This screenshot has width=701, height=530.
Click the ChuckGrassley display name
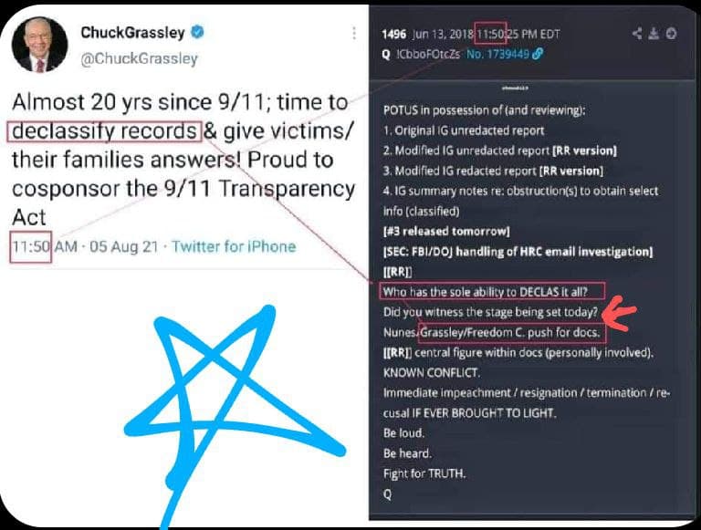coord(132,33)
